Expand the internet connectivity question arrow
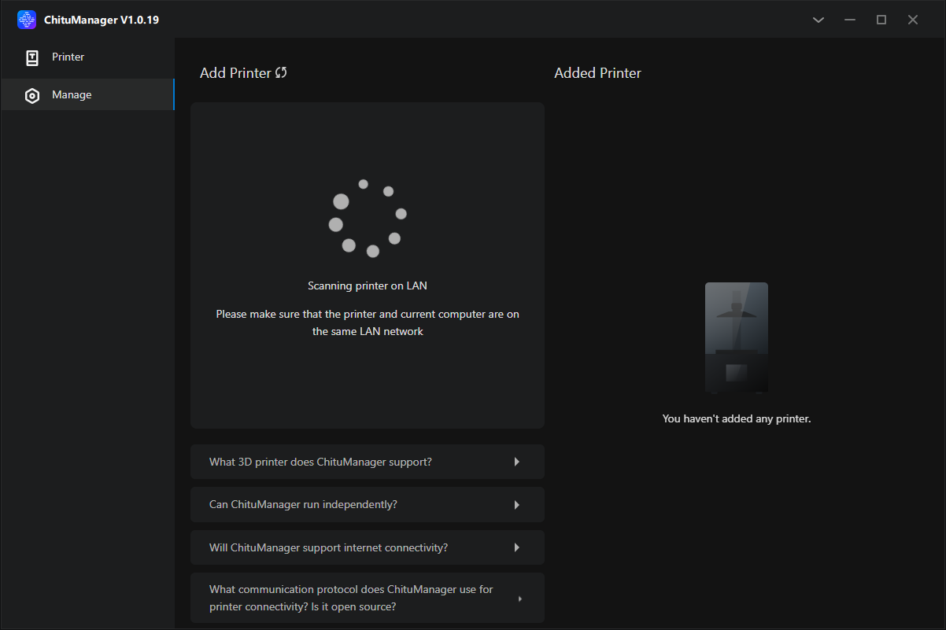 tap(517, 547)
